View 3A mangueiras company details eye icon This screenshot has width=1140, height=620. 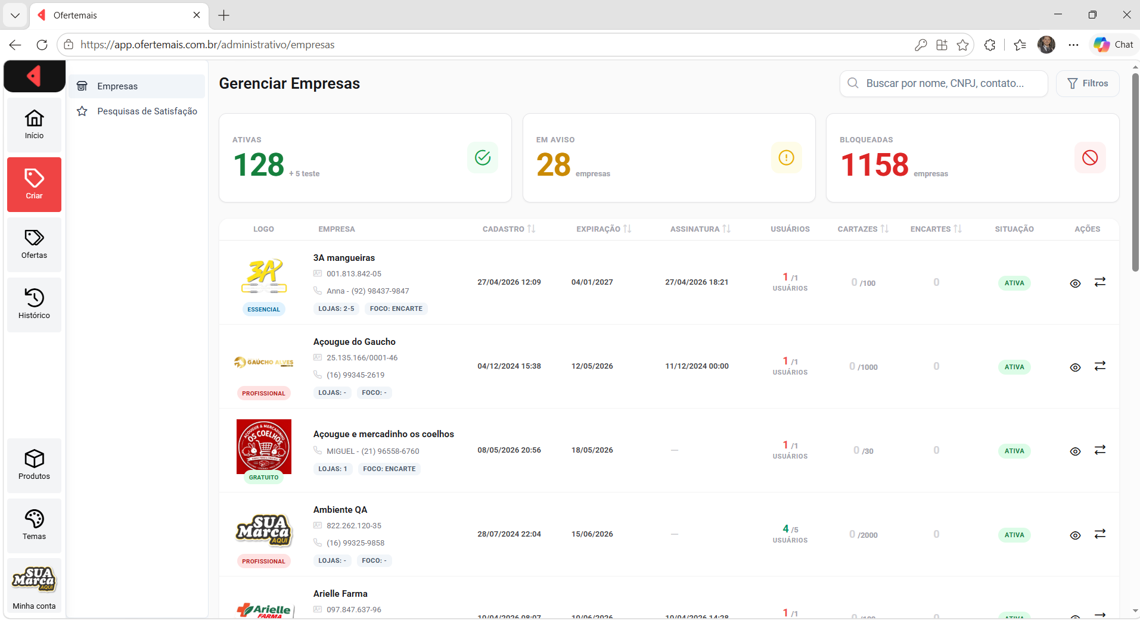(x=1075, y=283)
